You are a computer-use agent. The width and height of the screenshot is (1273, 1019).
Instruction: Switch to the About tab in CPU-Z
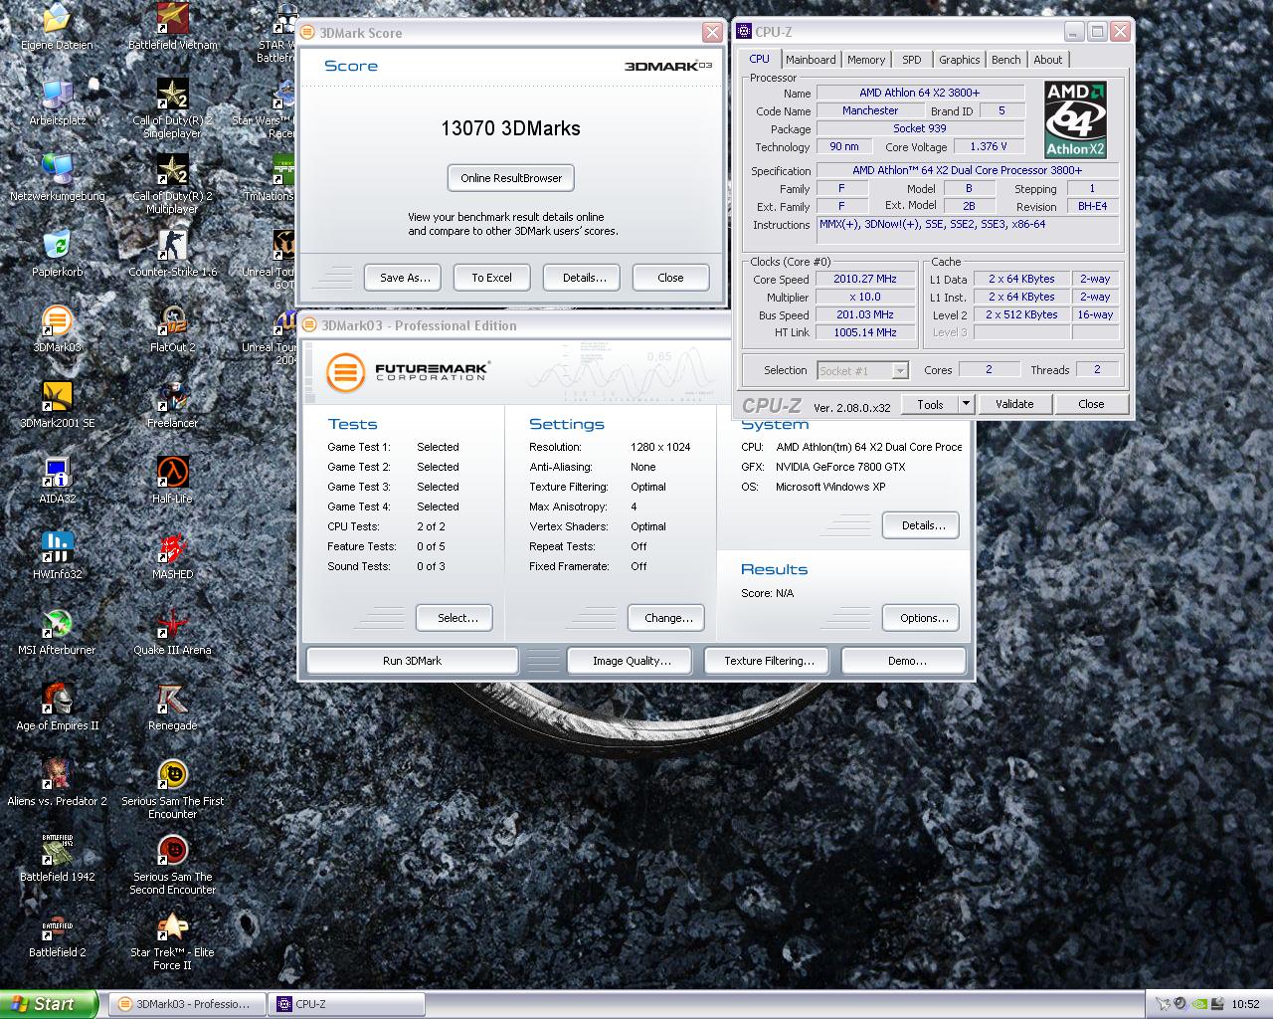[x=1048, y=60]
